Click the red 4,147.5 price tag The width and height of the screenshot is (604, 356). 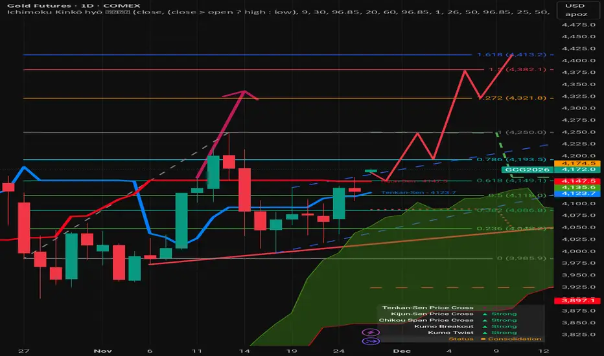click(x=577, y=181)
